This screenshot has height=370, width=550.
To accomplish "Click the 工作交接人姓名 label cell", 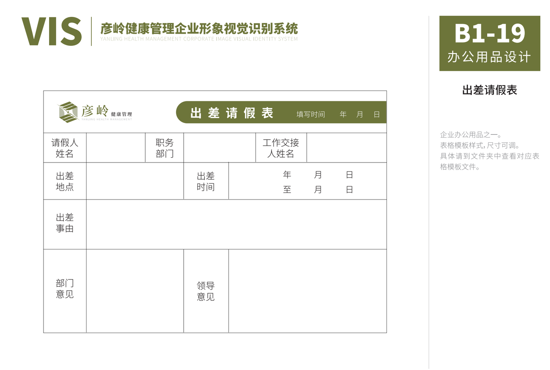I will coord(281,148).
